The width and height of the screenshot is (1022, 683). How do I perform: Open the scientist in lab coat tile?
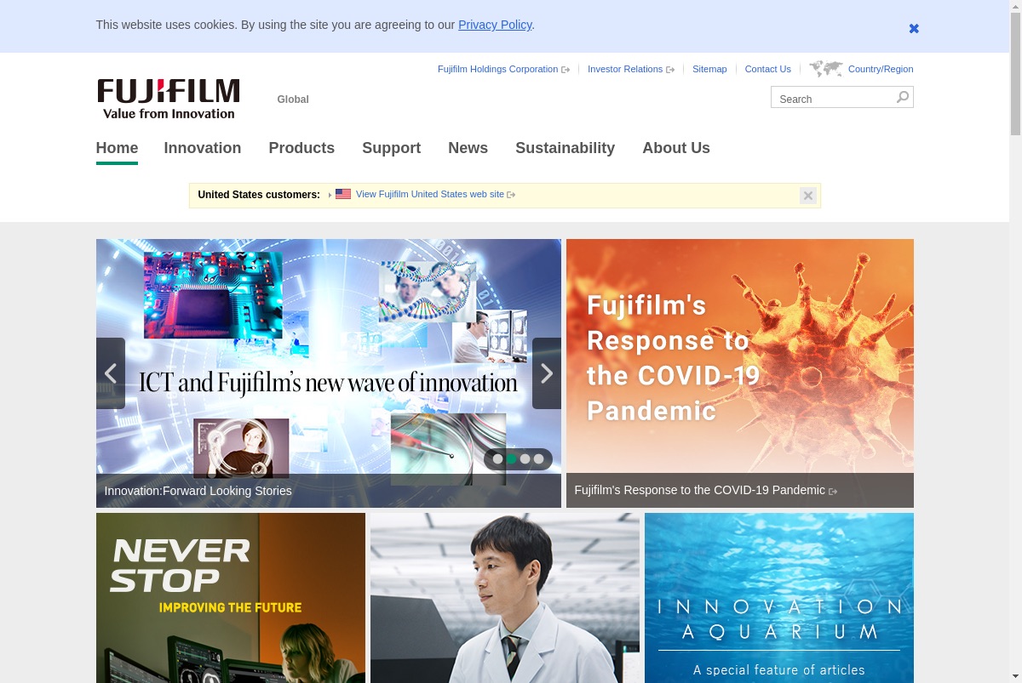click(x=505, y=598)
